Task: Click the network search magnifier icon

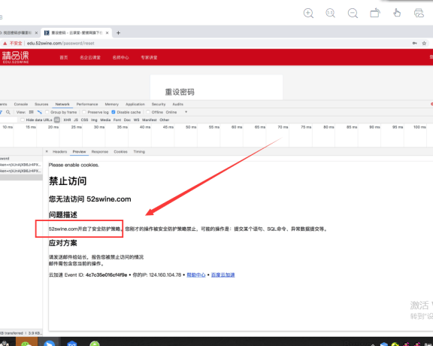Action: pyautogui.click(x=8, y=112)
